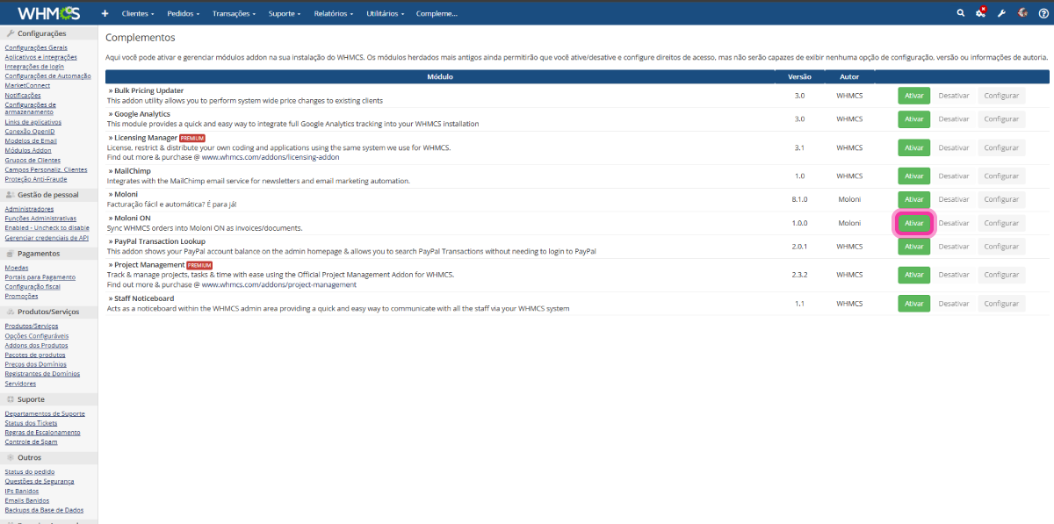This screenshot has width=1054, height=524.
Task: Expand the Utilitários navigation menu
Action: (x=386, y=14)
